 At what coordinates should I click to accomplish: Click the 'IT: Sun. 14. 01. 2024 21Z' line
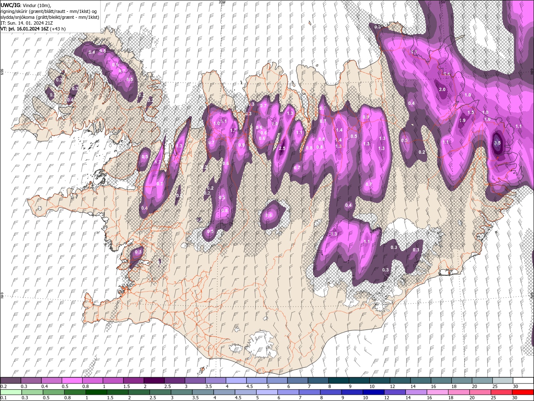click(27, 23)
